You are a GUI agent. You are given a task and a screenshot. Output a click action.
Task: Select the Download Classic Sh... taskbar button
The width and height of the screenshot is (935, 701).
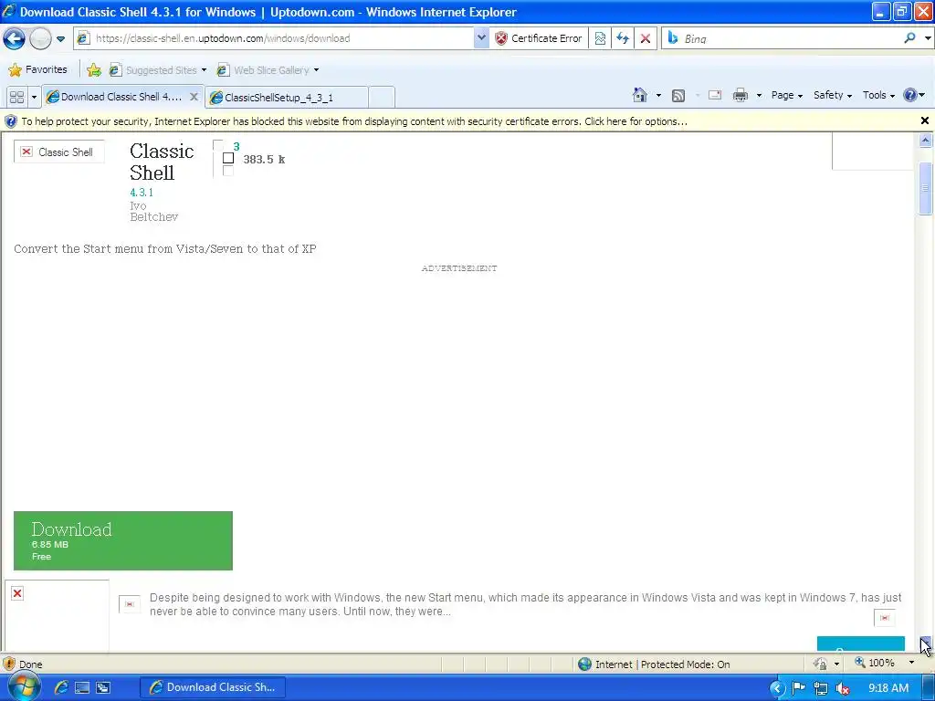[212, 687]
